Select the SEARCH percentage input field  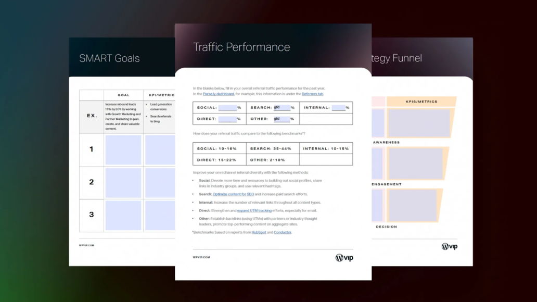click(282, 108)
